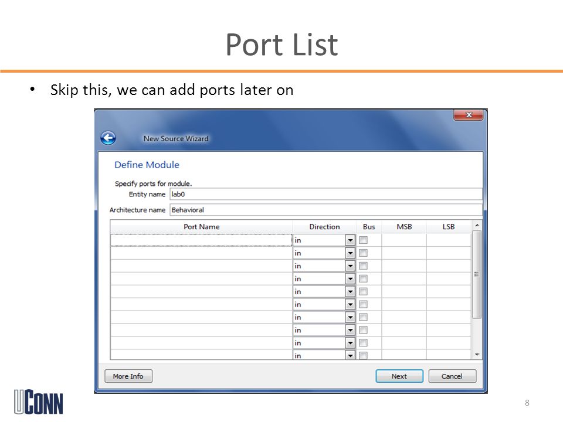Enable the Bus checkbox in fourth row

point(364,279)
